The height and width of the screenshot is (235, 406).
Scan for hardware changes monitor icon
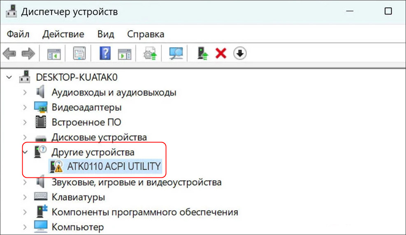(x=176, y=54)
